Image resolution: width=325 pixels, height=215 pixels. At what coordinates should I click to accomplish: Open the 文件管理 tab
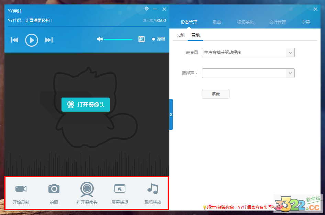278,22
